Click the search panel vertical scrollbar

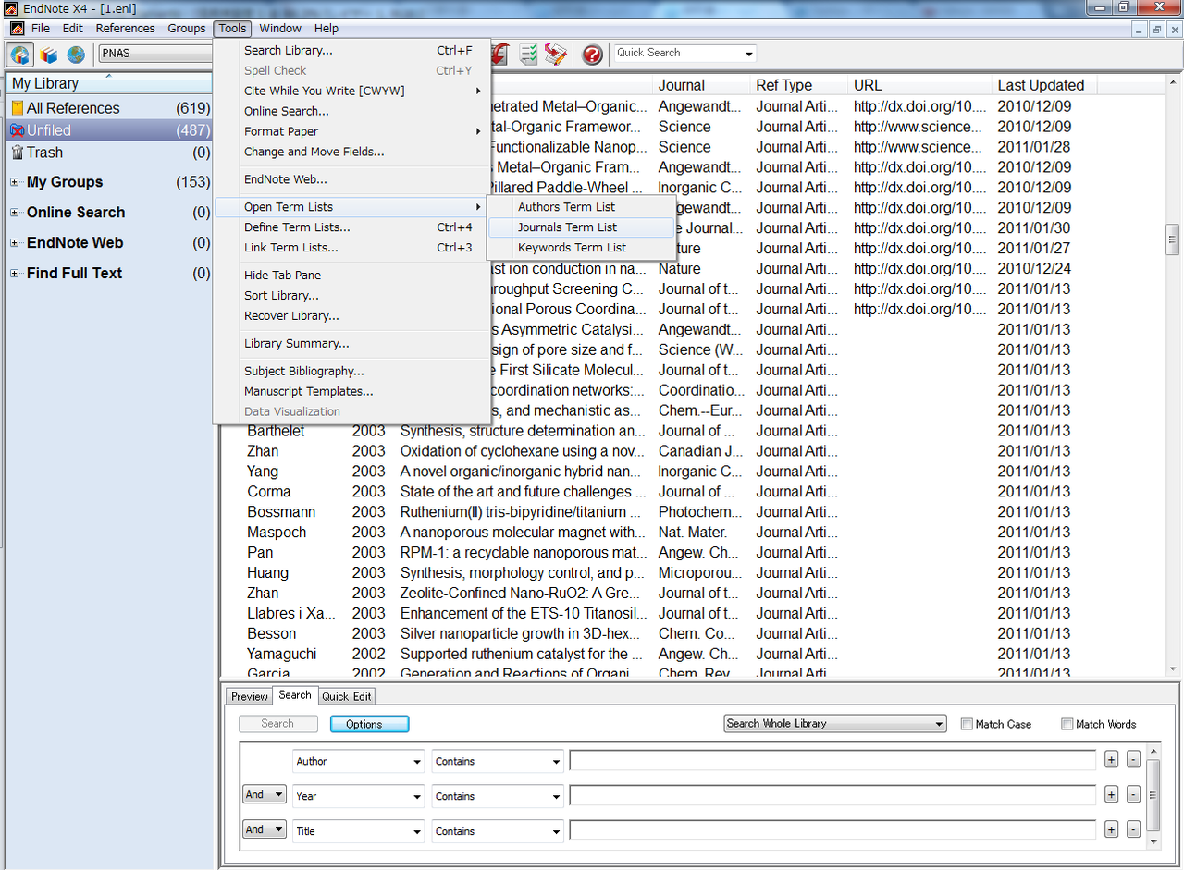[1152, 795]
